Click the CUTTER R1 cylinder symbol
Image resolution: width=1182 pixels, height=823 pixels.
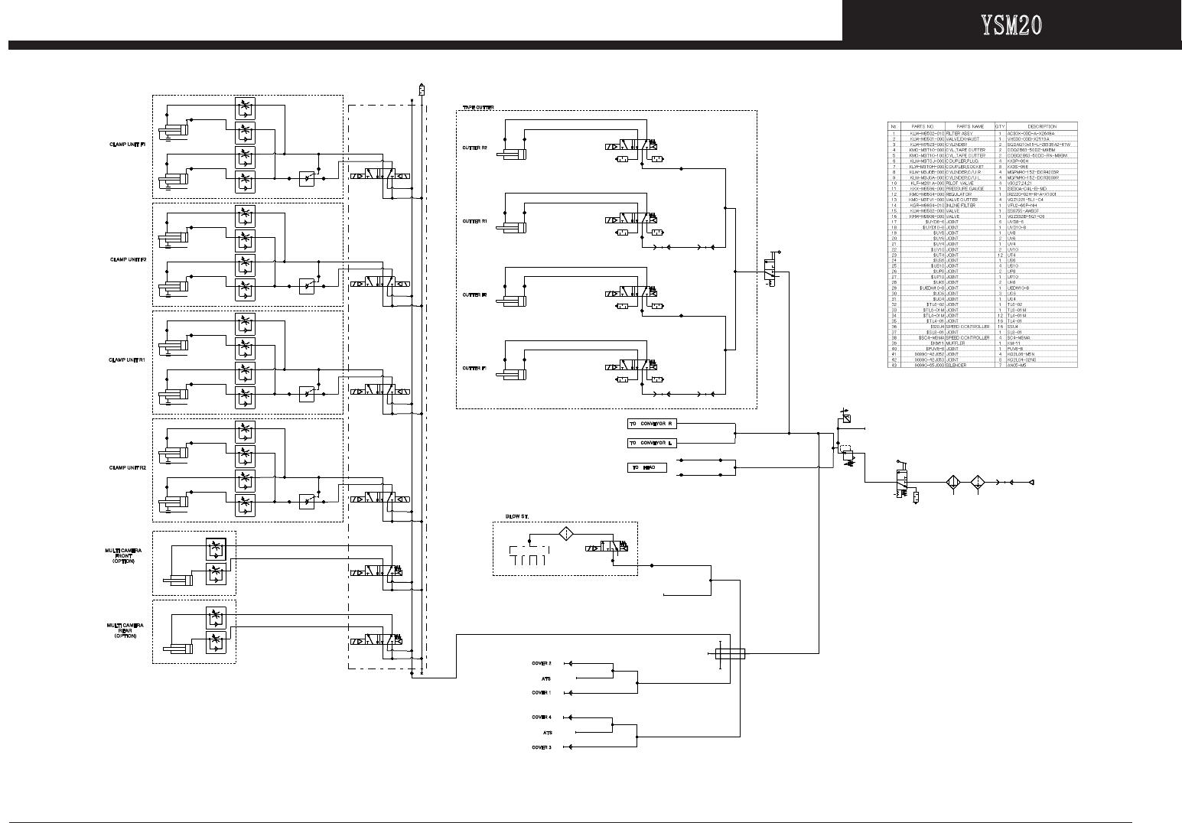click(512, 228)
